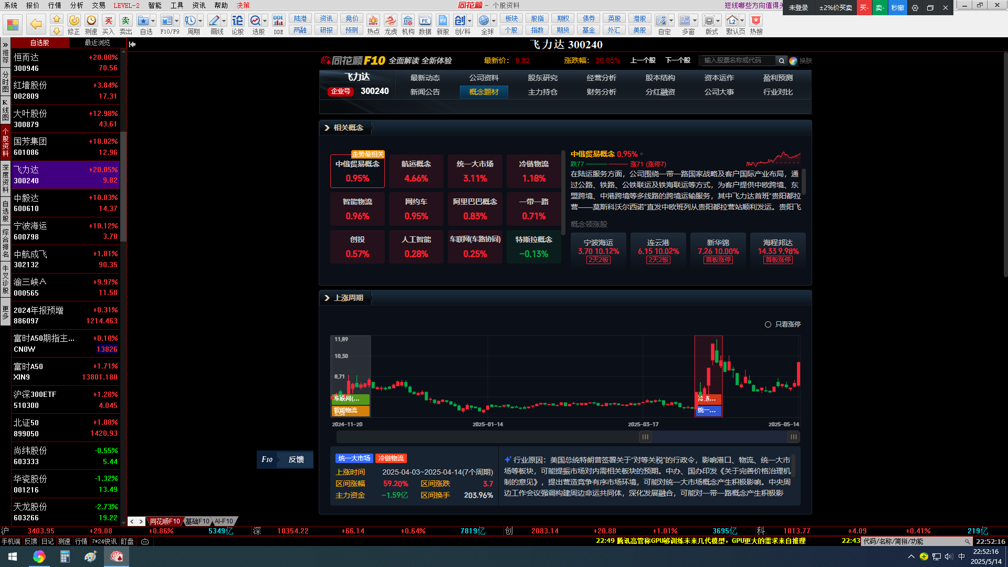Screen dimensions: 1008x567
Task: Expand the 默认页 dropdown arrow
Action: 742,21
